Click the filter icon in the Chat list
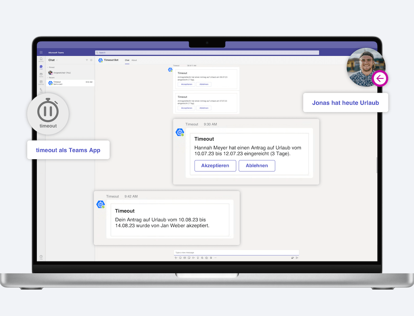414x316 pixels. [87, 60]
